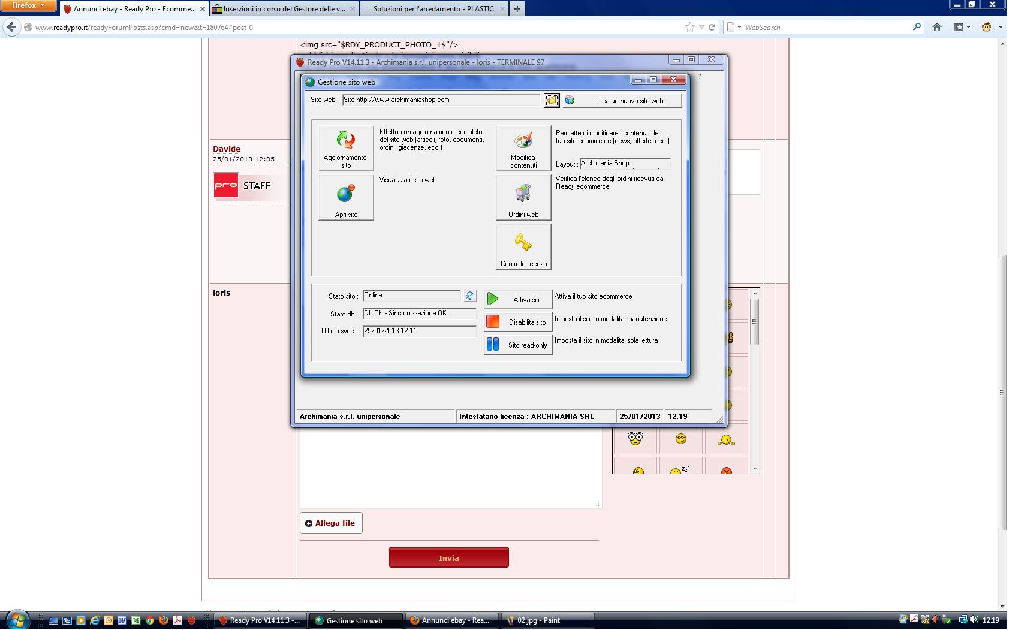Launch Internet Explorer from quick launch

pyautogui.click(x=95, y=620)
